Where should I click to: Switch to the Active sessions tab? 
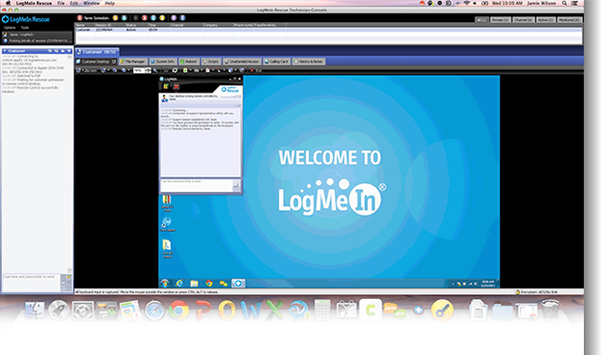click(545, 19)
